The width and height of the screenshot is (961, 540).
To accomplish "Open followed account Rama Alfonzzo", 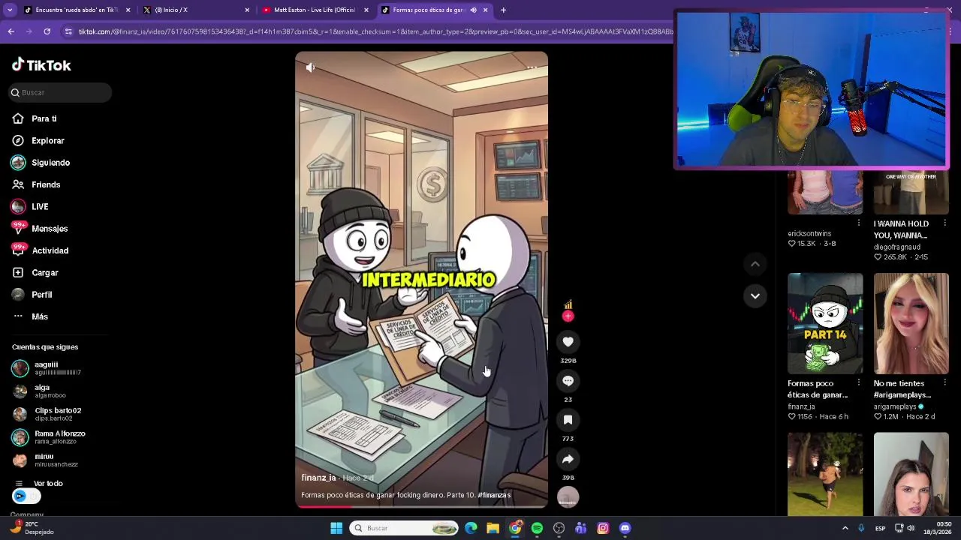I will [x=49, y=436].
